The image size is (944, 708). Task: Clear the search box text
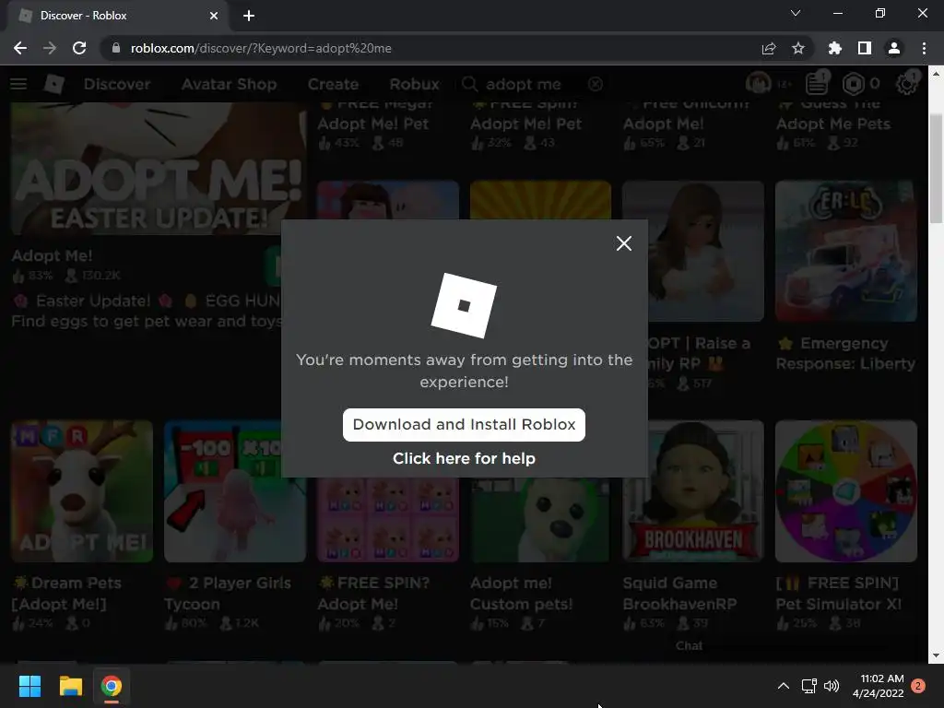pyautogui.click(x=596, y=84)
